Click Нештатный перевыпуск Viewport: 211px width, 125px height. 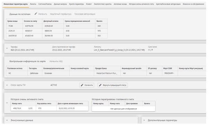[x=61, y=14]
